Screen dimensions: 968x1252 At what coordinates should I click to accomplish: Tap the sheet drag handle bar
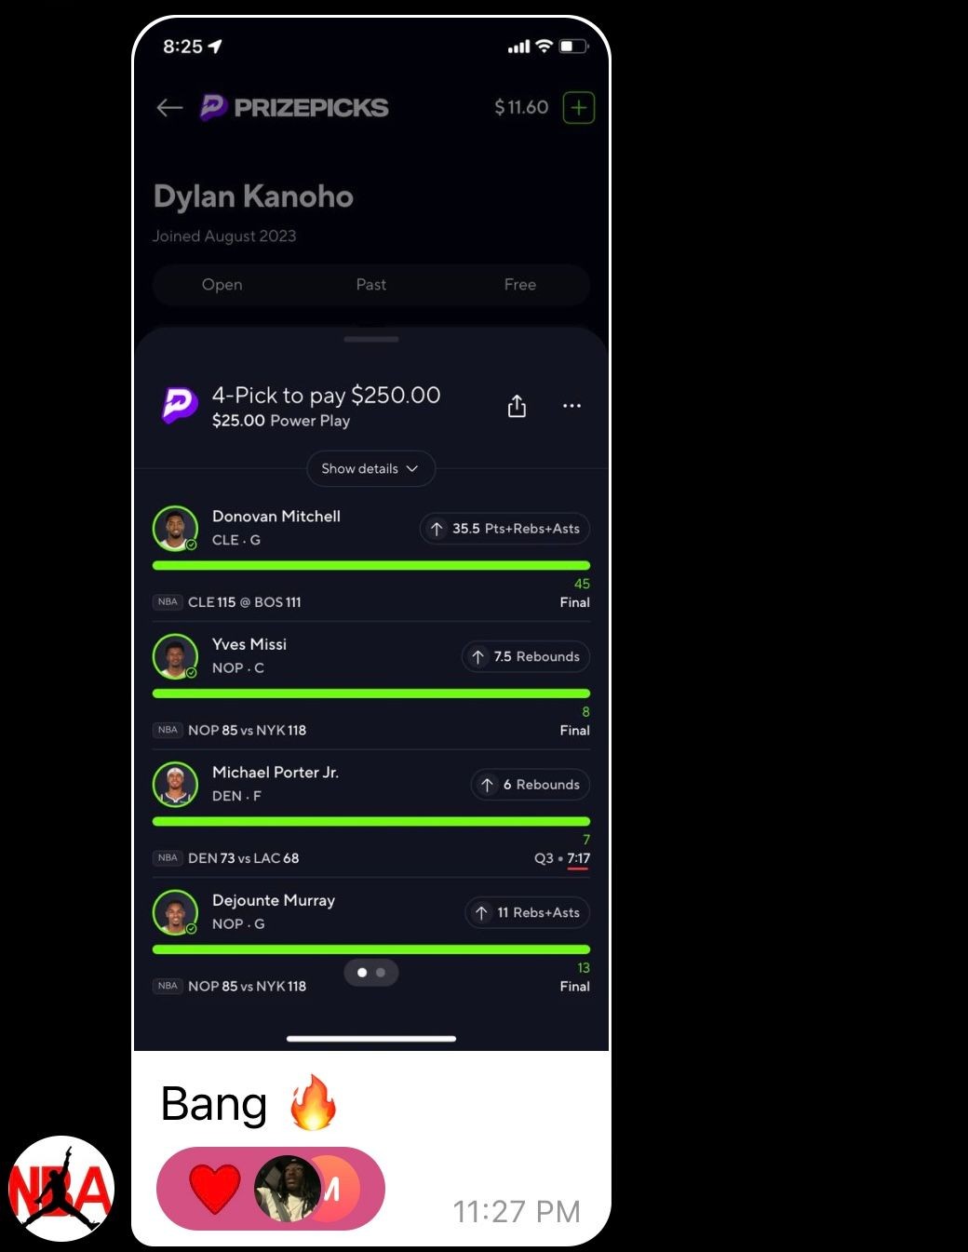click(x=371, y=340)
